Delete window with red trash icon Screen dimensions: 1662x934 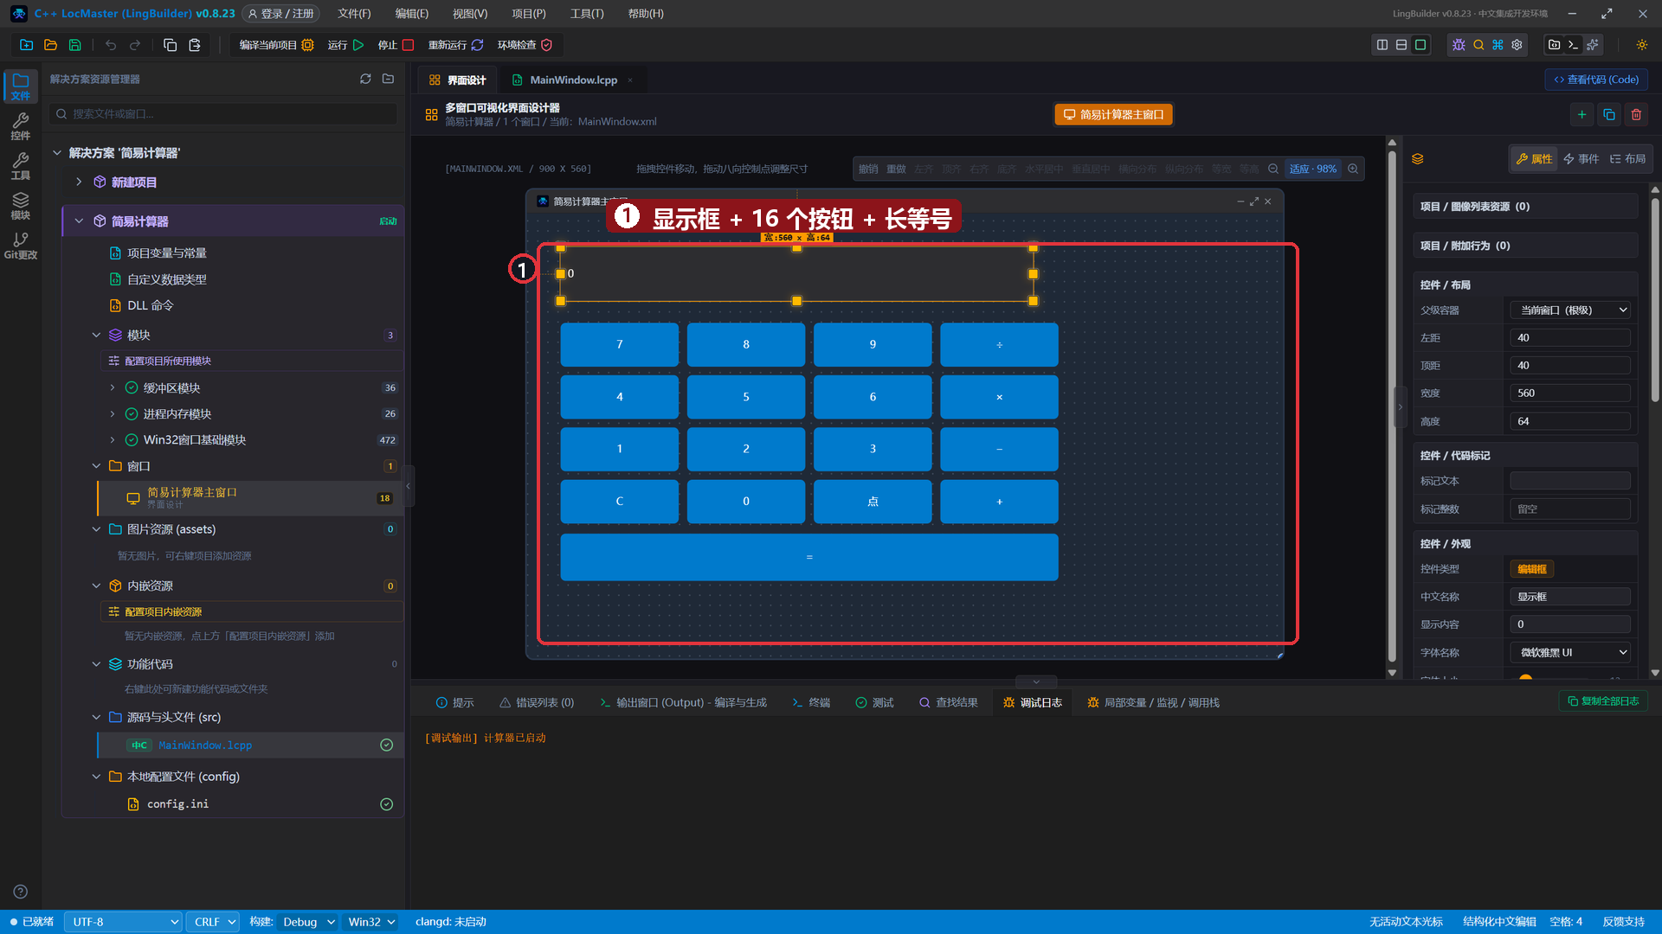tap(1636, 114)
